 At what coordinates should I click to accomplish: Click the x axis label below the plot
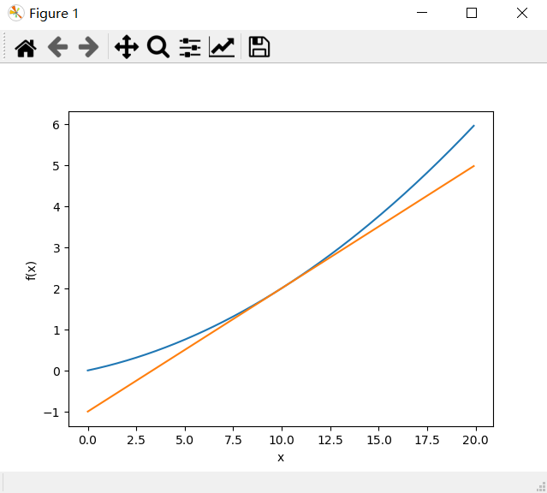pos(281,457)
